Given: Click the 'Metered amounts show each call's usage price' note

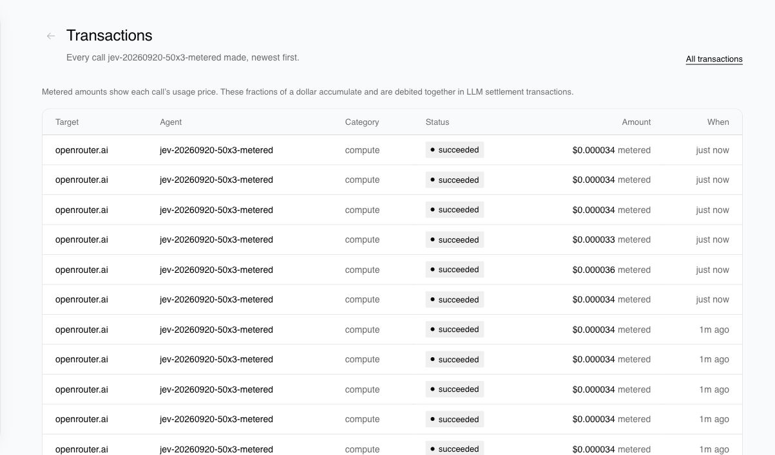Looking at the screenshot, I should tap(308, 92).
